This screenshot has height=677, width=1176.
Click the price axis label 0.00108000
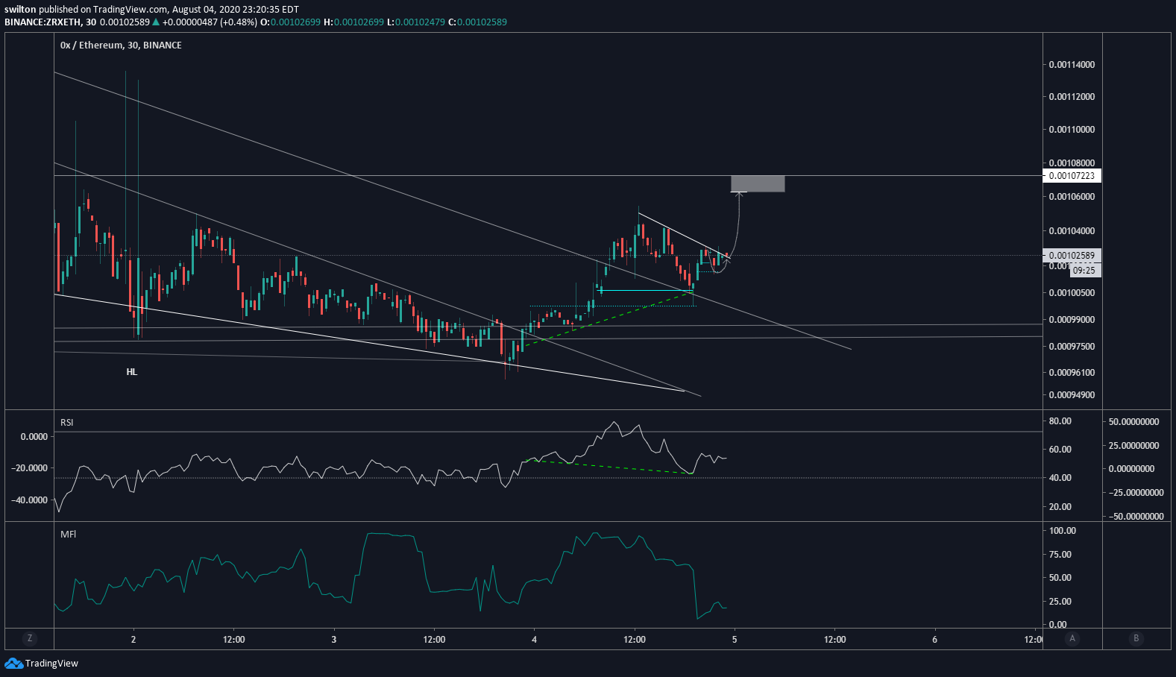1072,163
